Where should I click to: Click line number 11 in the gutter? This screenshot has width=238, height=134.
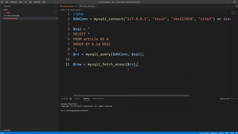pos(68,64)
